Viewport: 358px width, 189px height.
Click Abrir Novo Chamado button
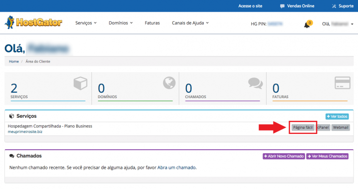tap(284, 156)
